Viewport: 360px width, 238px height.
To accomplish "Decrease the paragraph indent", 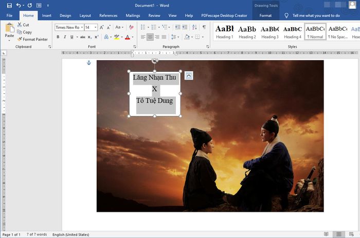I will (178, 27).
